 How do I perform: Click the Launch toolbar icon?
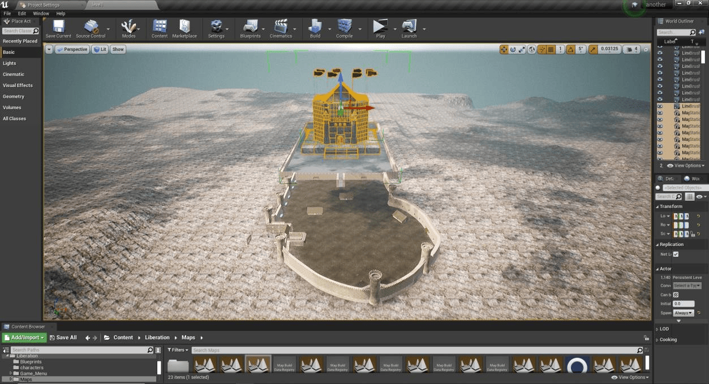(409, 28)
